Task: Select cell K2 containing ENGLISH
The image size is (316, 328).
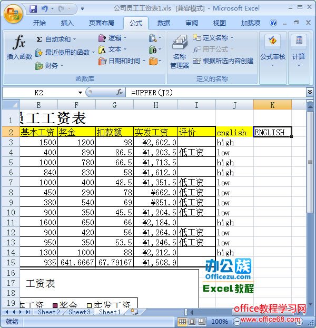Action: click(272, 132)
